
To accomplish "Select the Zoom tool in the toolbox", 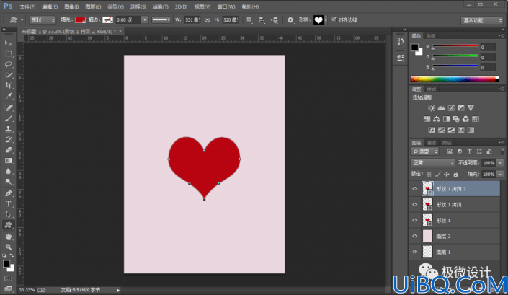I will tap(9, 247).
